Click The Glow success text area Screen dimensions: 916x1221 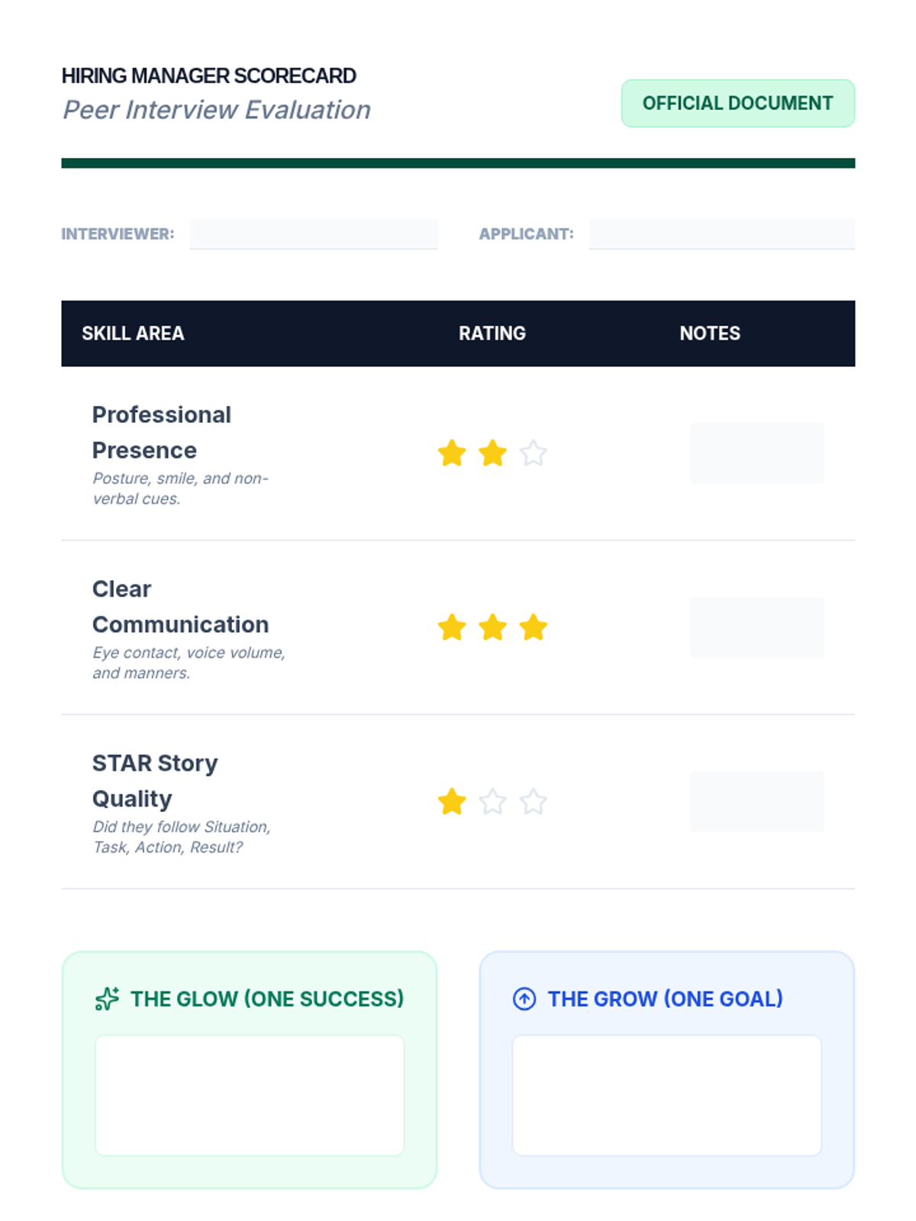(x=250, y=1095)
